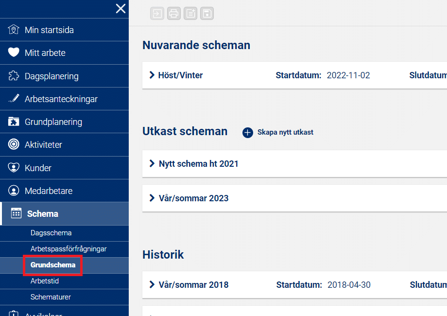The height and width of the screenshot is (316, 447).
Task: Collapse the Schema menu section
Action: [42, 214]
